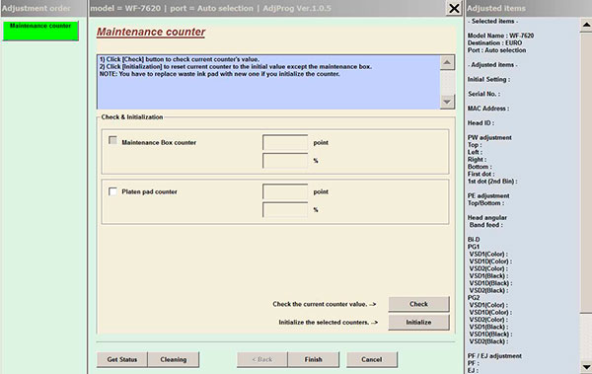Click instruction box scroll down arrow
Viewport: 592px width, 374px height.
(447, 102)
